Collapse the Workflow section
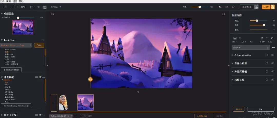Screen dimensions: 277x118 [2, 40]
